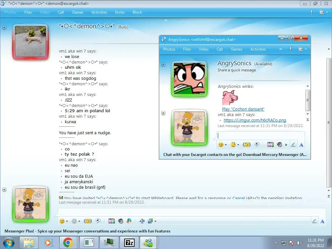Play Messenger Plus sound in AngrySonics window
The image size is (332, 249).
(279, 145)
